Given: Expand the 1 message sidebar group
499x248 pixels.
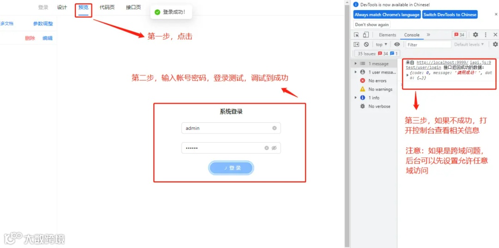Looking at the screenshot, I should pos(356,64).
